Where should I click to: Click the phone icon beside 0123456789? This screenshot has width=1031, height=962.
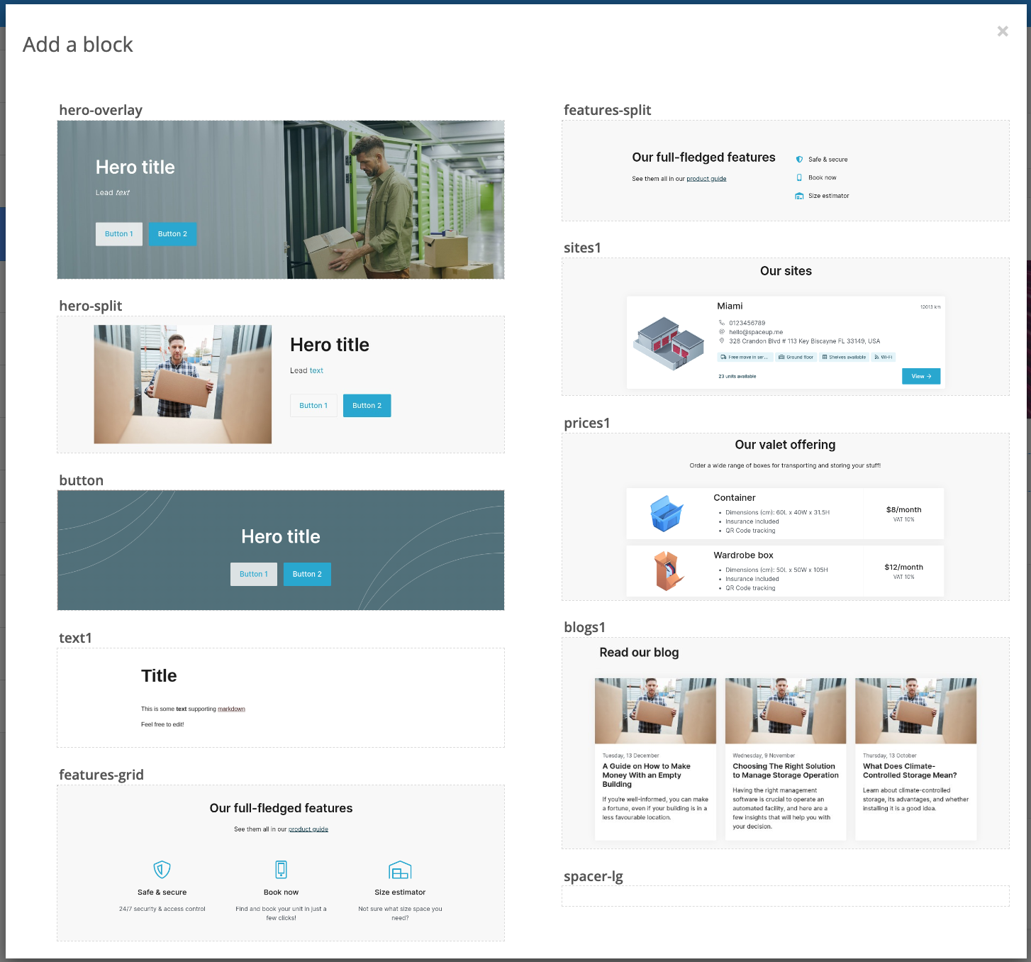click(720, 323)
